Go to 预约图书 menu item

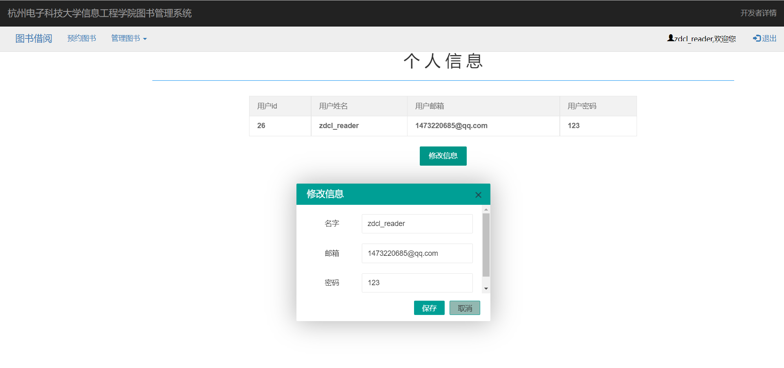(82, 38)
